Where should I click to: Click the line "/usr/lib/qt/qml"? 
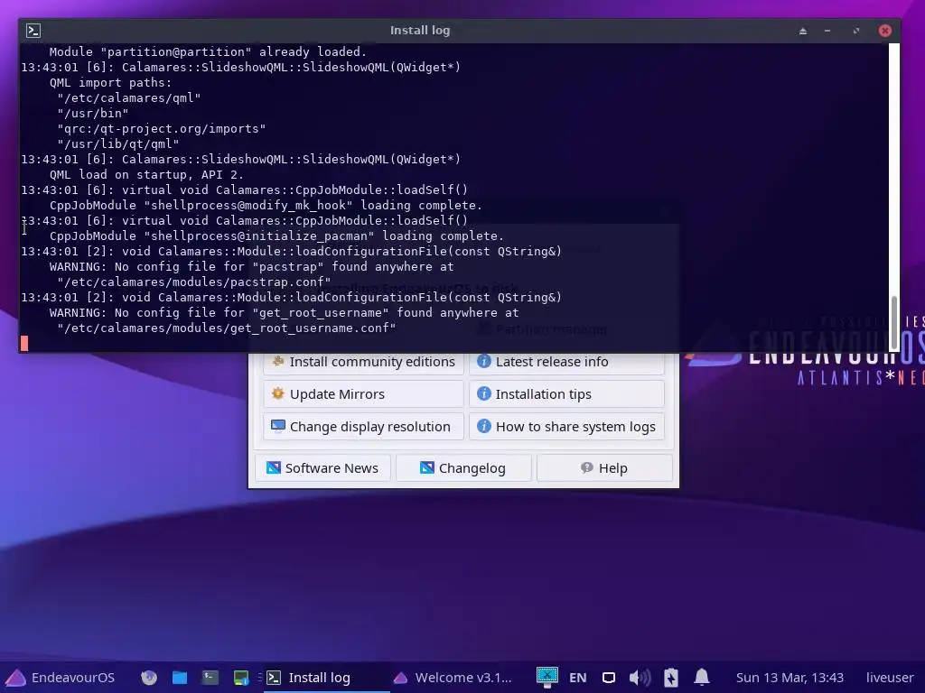[x=118, y=144]
